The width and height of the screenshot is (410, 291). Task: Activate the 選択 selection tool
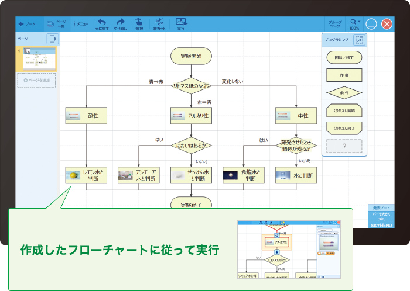point(139,25)
